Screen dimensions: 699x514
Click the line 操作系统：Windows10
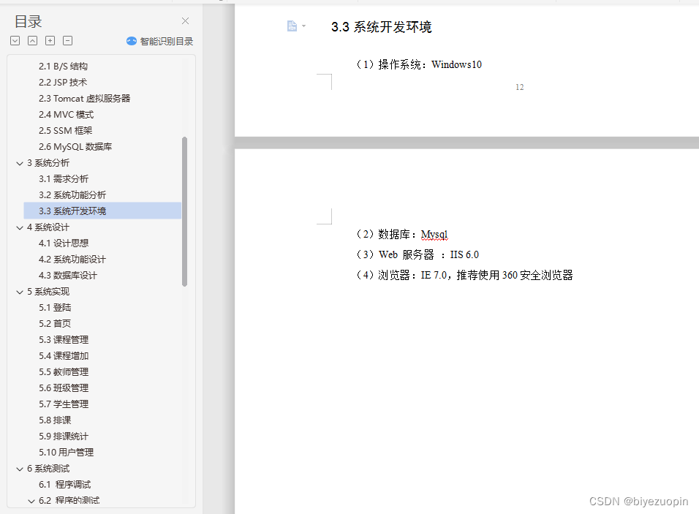(419, 64)
